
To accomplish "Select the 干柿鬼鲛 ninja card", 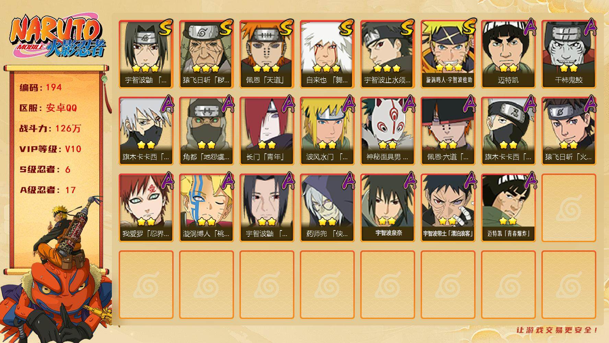I will pyautogui.click(x=569, y=54).
